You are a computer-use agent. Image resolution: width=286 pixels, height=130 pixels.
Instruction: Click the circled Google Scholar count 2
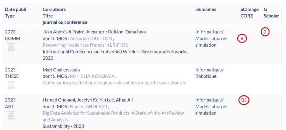[265, 32]
